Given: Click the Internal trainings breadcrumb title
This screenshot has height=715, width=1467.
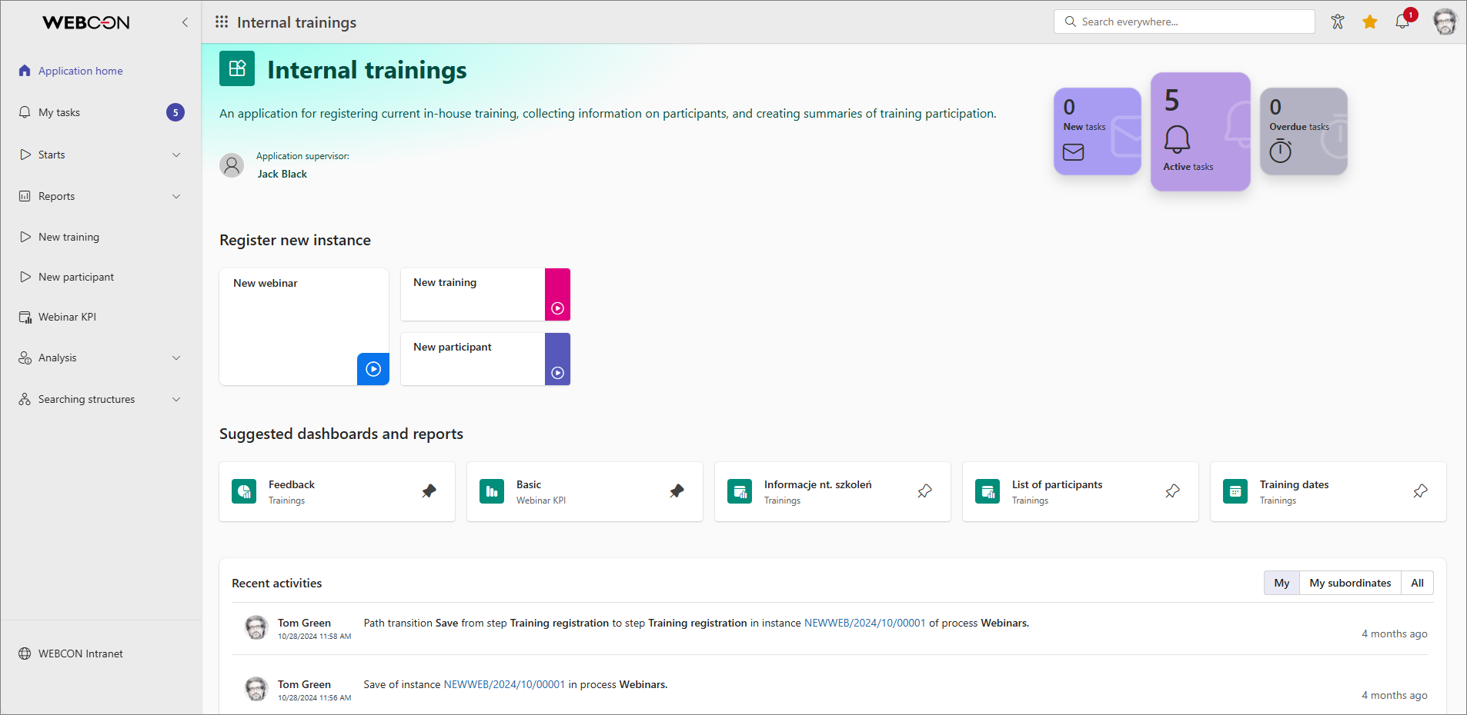Looking at the screenshot, I should pos(296,22).
